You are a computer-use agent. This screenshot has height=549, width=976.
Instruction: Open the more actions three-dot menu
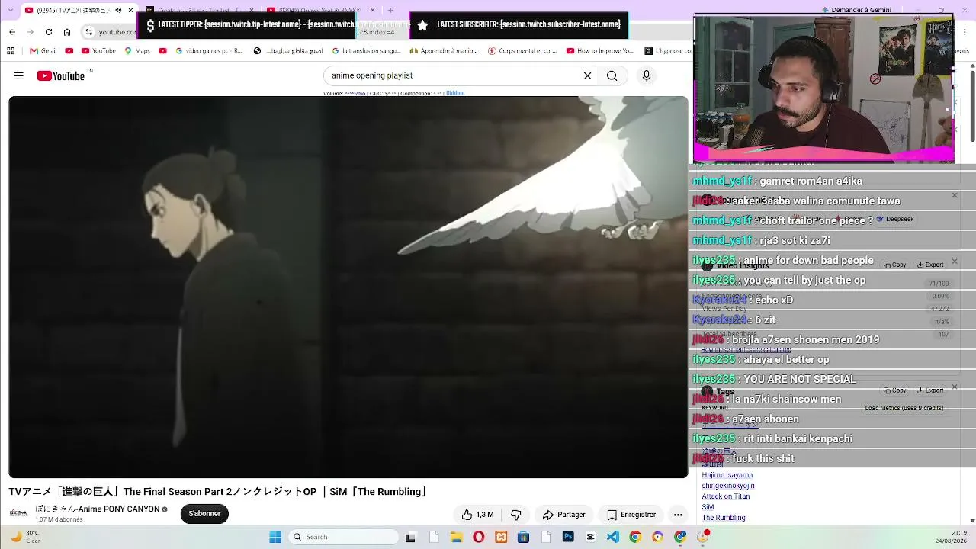[x=678, y=515]
